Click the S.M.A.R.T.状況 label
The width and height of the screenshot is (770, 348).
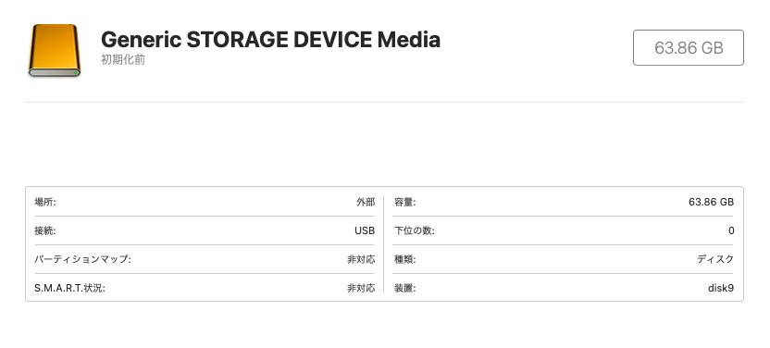pos(69,288)
